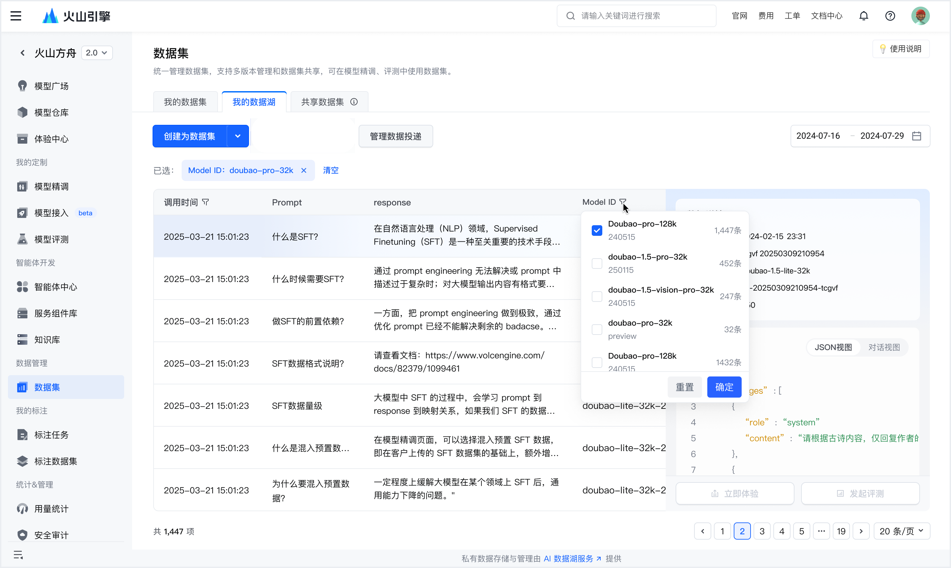Go back with arrow beside 火山方舟
The width and height of the screenshot is (951, 568).
click(x=22, y=53)
